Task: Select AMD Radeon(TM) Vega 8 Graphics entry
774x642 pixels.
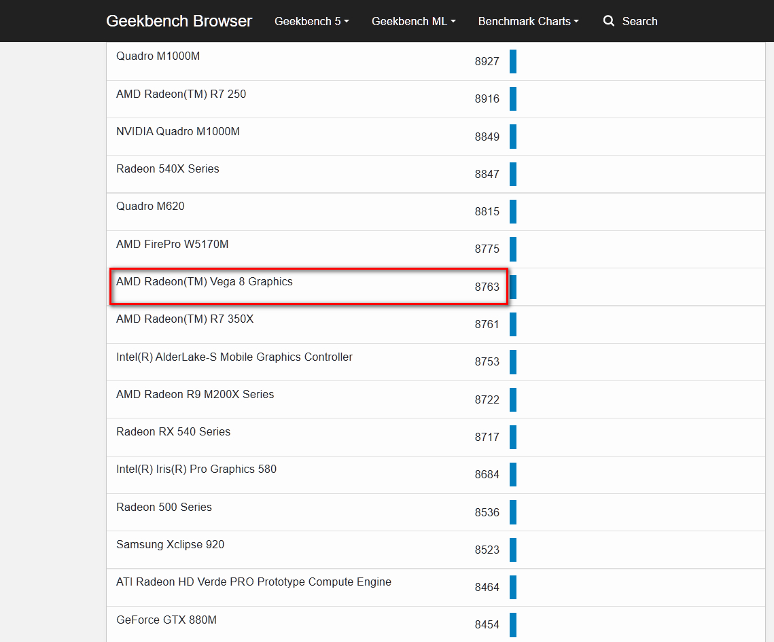Action: coord(205,282)
